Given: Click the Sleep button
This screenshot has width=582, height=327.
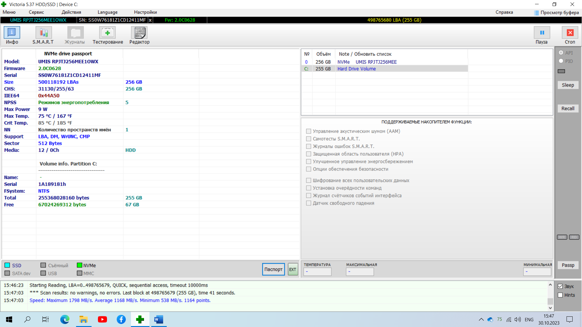Looking at the screenshot, I should pos(568,85).
